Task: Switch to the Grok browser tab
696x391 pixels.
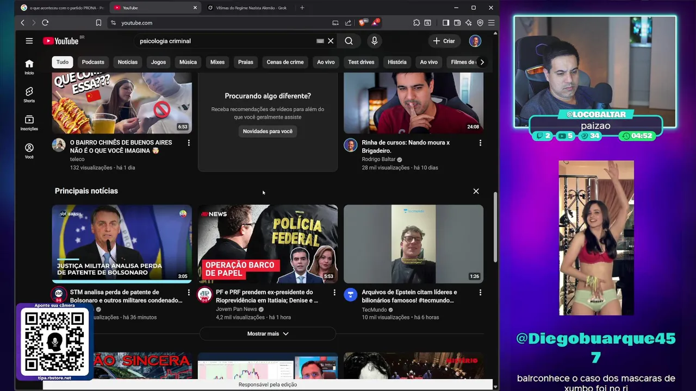Action: (x=247, y=8)
